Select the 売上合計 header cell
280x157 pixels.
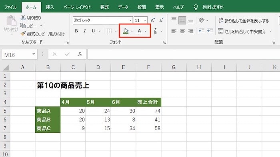tap(148, 102)
